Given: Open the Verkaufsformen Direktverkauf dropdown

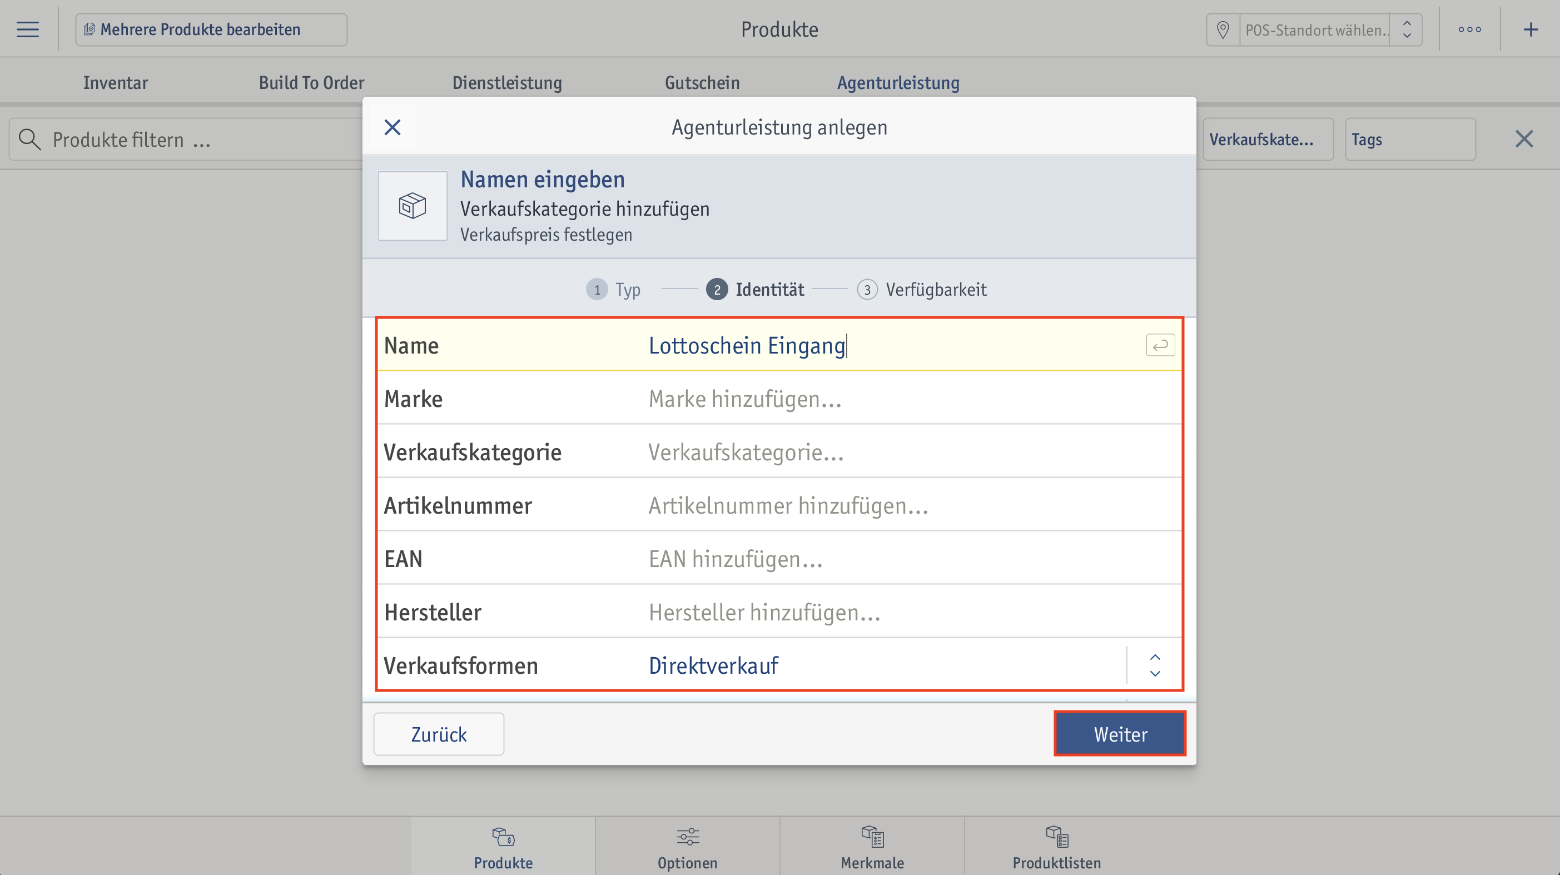Looking at the screenshot, I should (779, 665).
